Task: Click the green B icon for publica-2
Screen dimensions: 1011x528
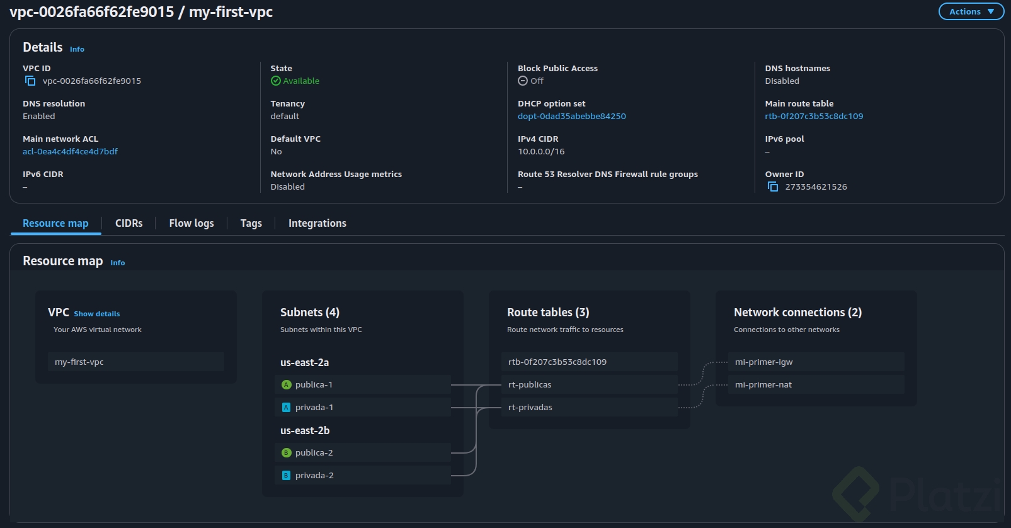Action: 286,452
